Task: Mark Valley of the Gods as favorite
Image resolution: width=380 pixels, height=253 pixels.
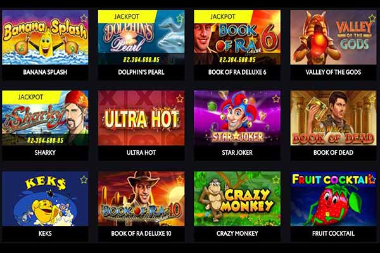Action: coord(372,18)
